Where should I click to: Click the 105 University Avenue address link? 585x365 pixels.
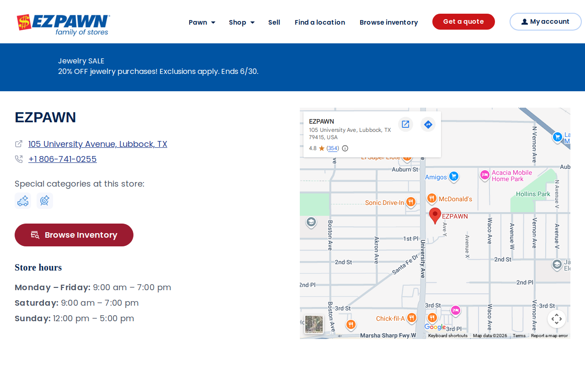coord(98,144)
